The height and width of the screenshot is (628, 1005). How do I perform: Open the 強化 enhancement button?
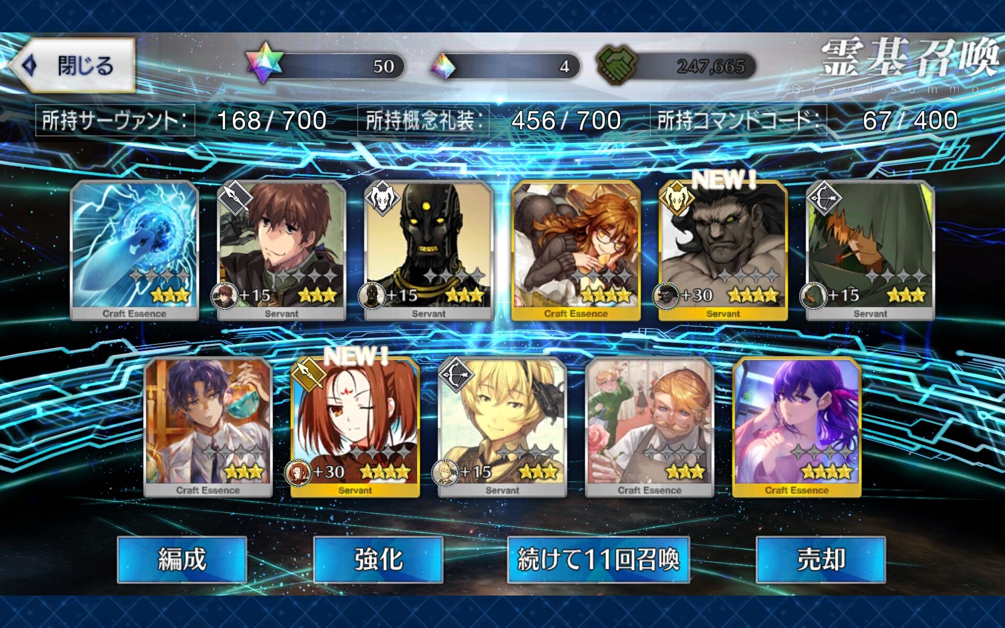[378, 559]
